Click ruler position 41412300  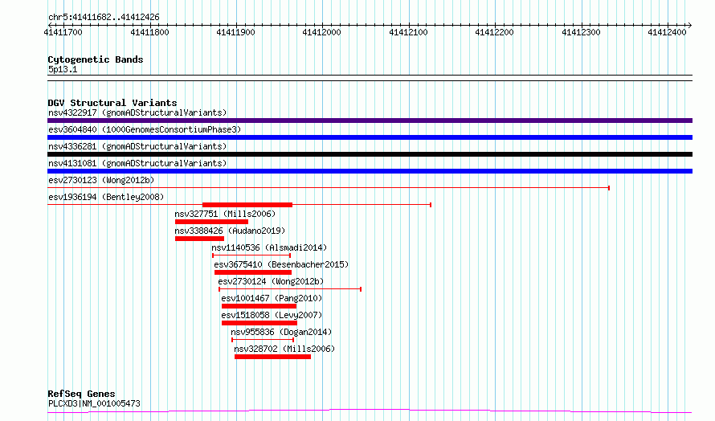(582, 32)
